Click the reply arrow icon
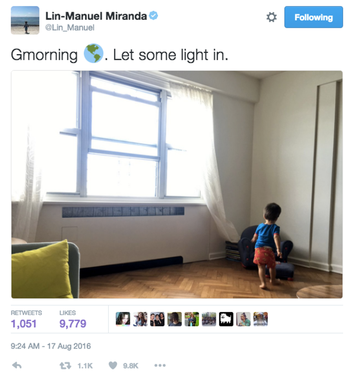 coord(17,365)
